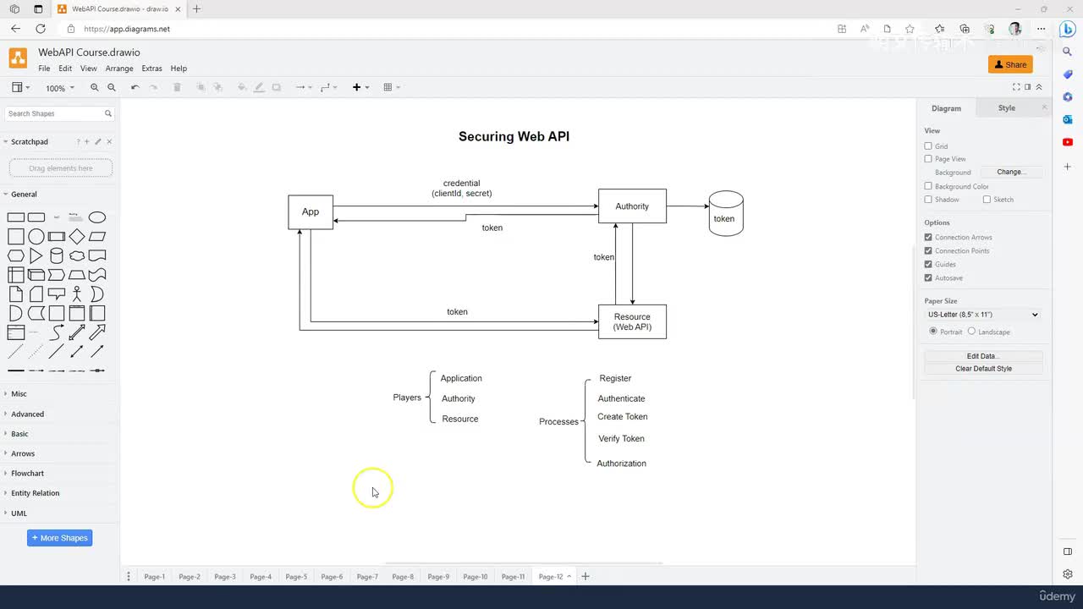
Task: Select the cloud shape in General
Action: tap(77, 255)
